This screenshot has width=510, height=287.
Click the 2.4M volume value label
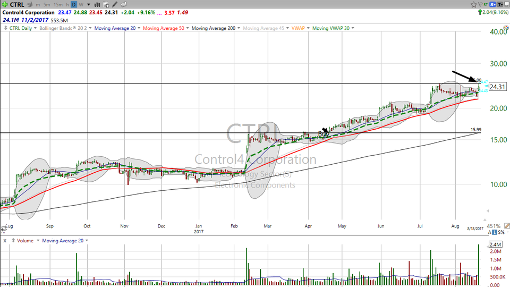(495, 244)
